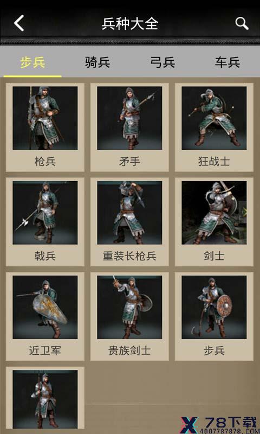The height and width of the screenshot is (434, 260).
Task: Select the 车兵 tab
Action: [227, 62]
